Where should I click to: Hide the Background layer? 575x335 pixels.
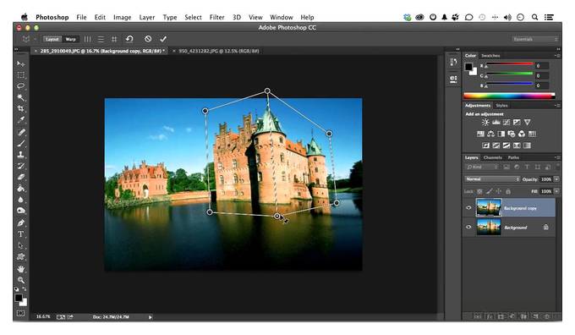pyautogui.click(x=468, y=227)
